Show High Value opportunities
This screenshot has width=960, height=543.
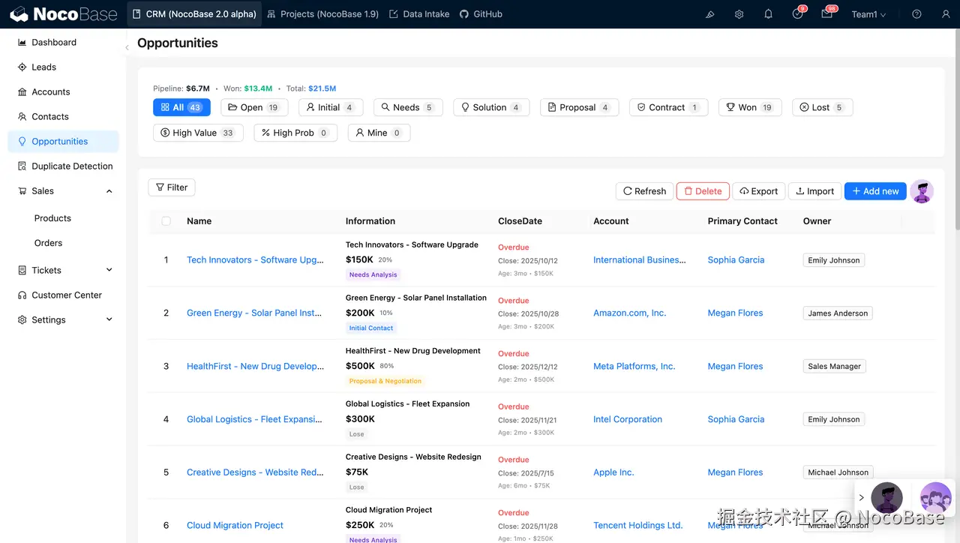pos(198,133)
